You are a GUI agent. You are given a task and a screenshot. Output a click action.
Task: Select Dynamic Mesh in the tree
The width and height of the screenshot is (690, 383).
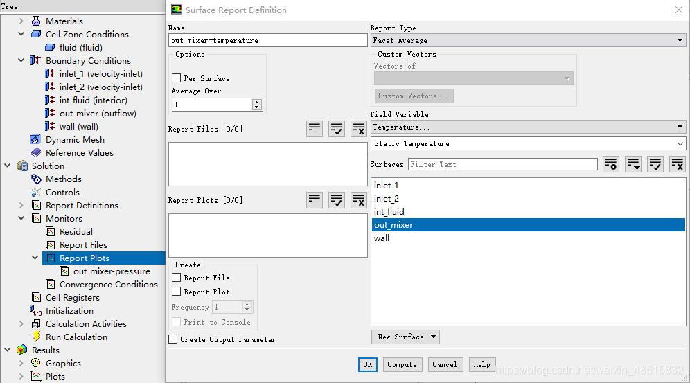point(74,139)
